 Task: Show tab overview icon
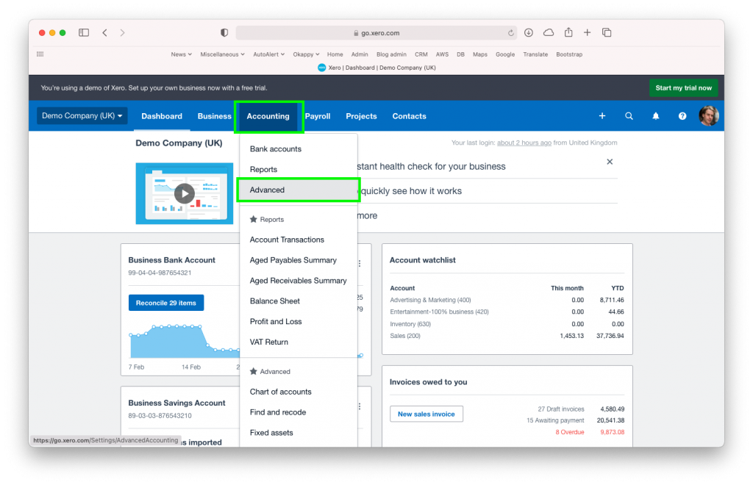(607, 32)
